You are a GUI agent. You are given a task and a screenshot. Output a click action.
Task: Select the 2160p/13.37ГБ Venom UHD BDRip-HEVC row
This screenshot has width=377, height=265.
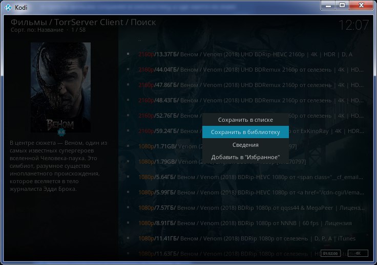[245, 54]
